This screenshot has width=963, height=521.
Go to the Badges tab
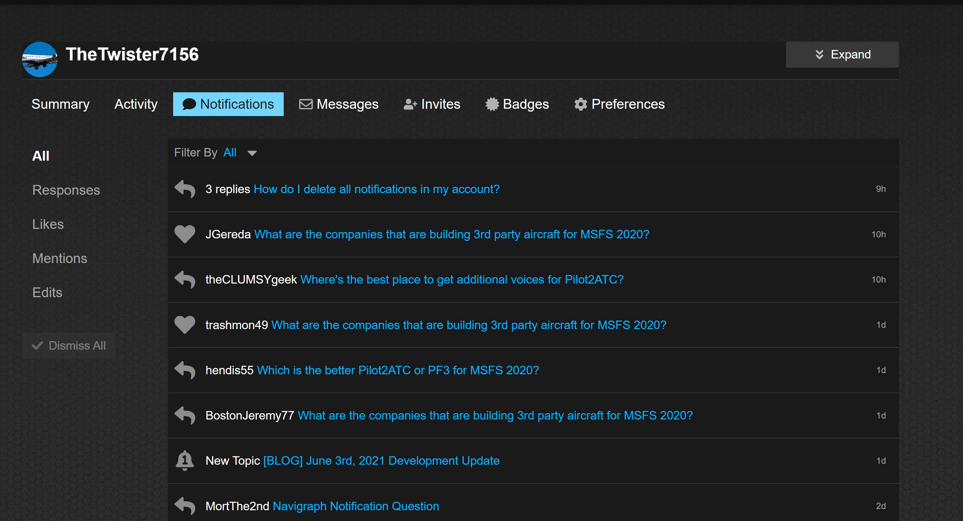tap(517, 104)
